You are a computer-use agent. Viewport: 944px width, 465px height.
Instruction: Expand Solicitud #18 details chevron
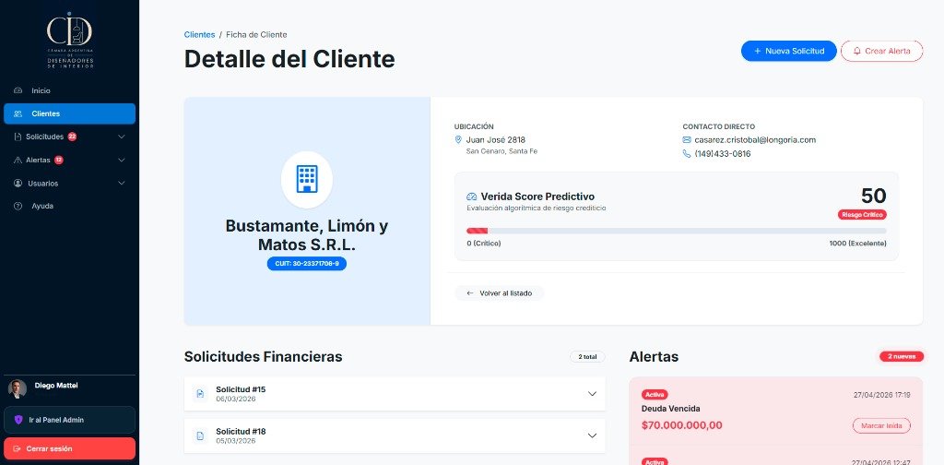(x=592, y=436)
